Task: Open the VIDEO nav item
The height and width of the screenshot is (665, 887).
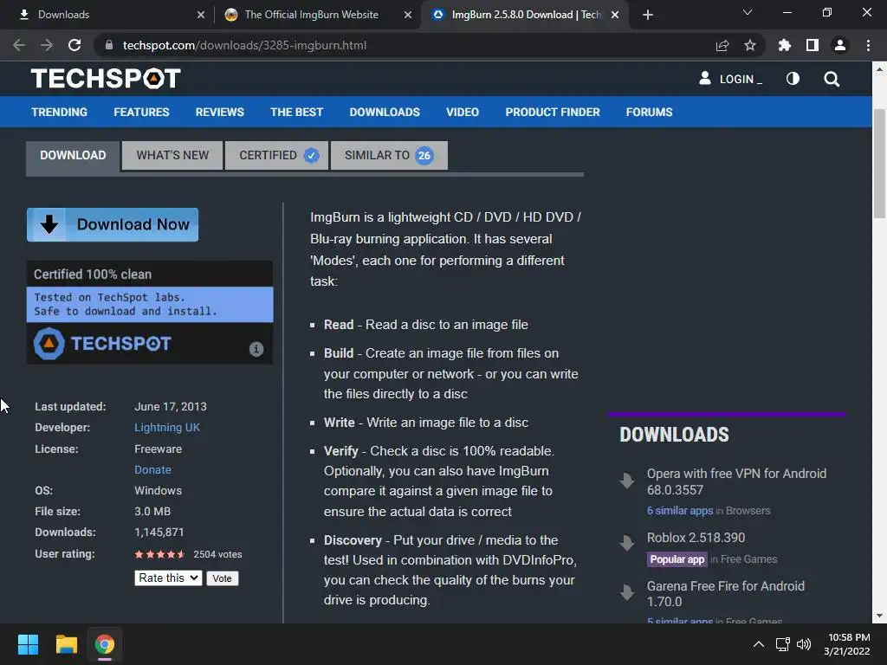Action: [463, 112]
